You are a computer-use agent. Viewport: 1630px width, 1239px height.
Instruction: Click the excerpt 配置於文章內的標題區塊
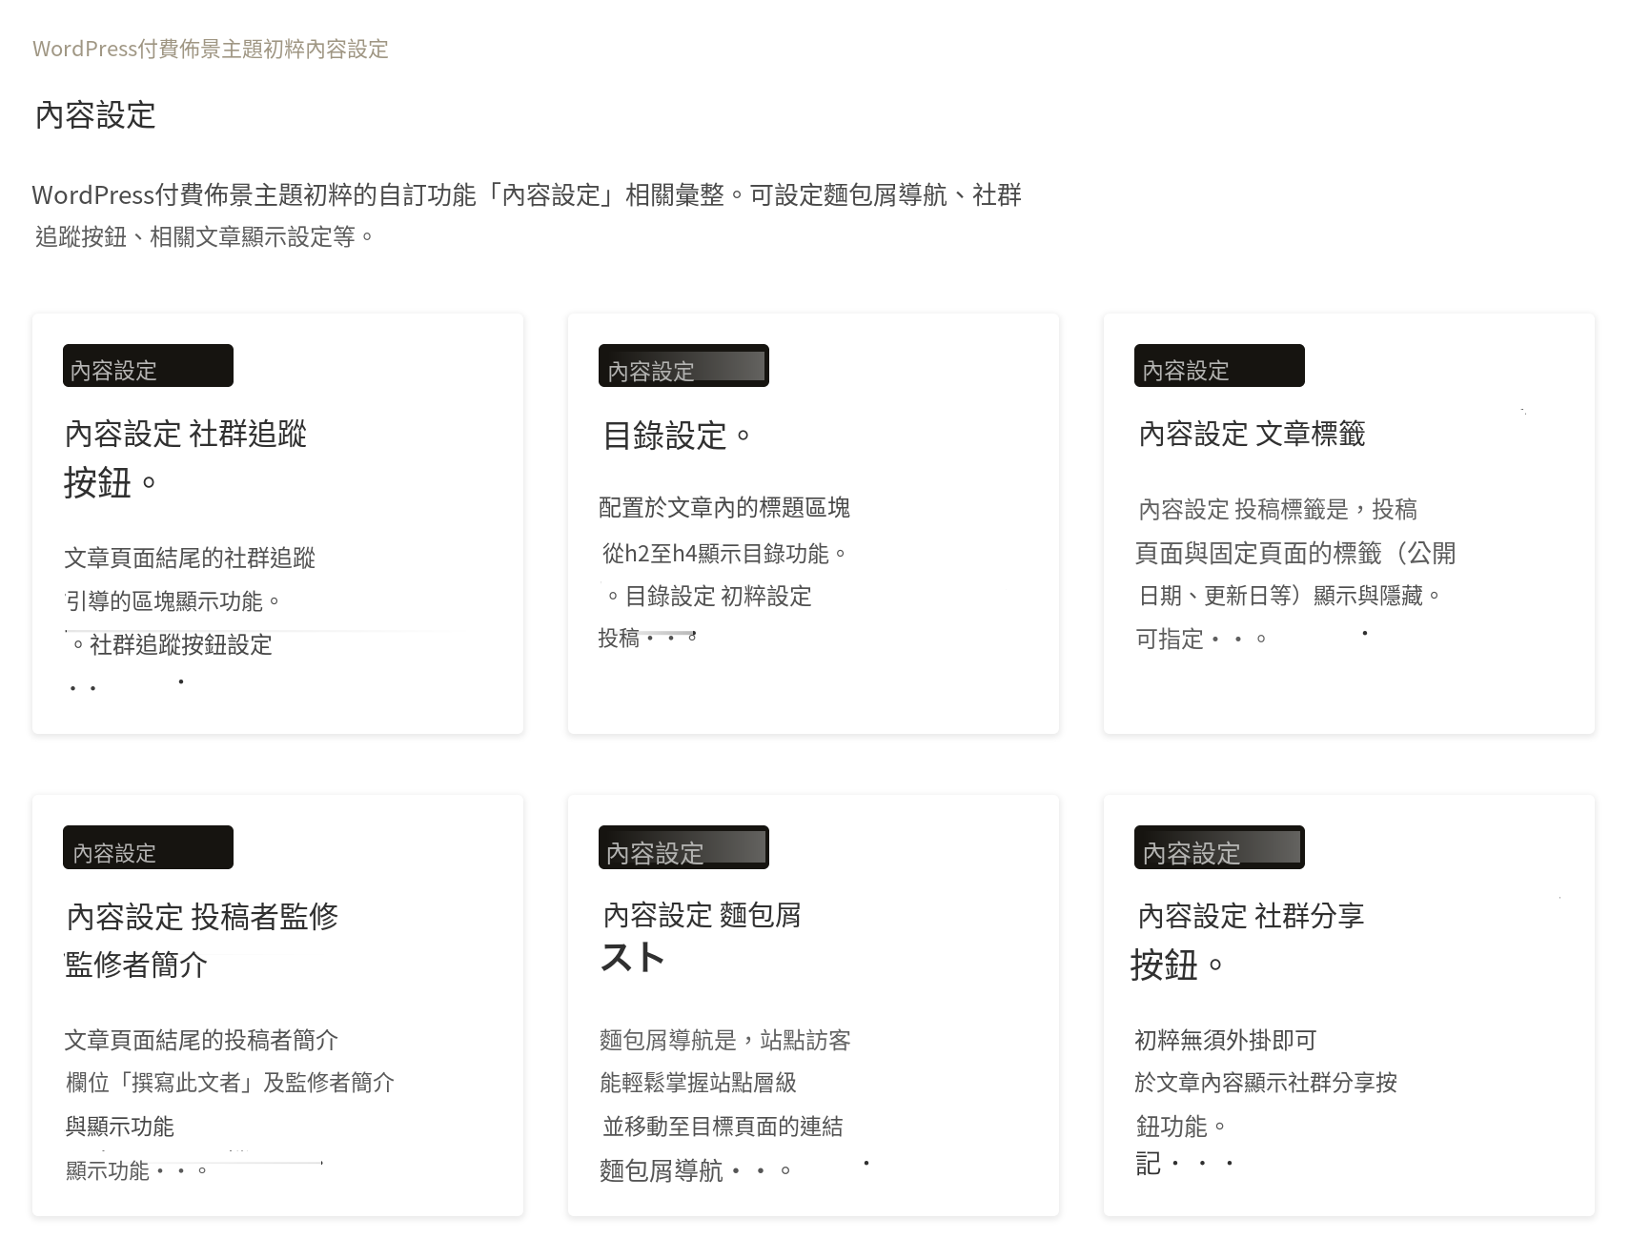(724, 507)
